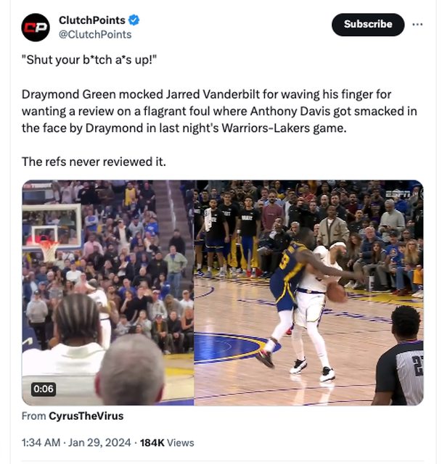The height and width of the screenshot is (464, 442).
Task: Click the ESPN watermark in the video
Action: coord(398,194)
